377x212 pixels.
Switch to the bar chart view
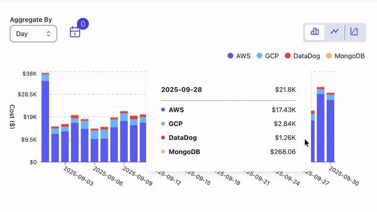(315, 32)
